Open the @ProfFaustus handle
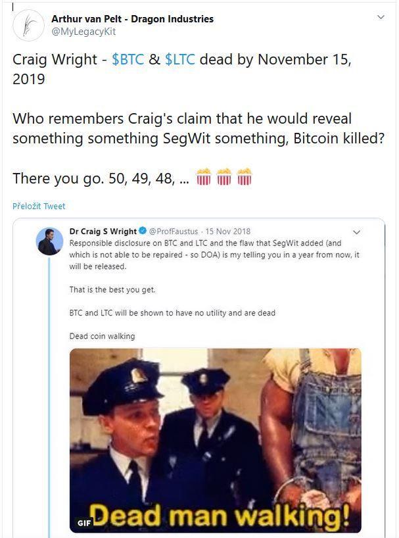 pos(174,232)
